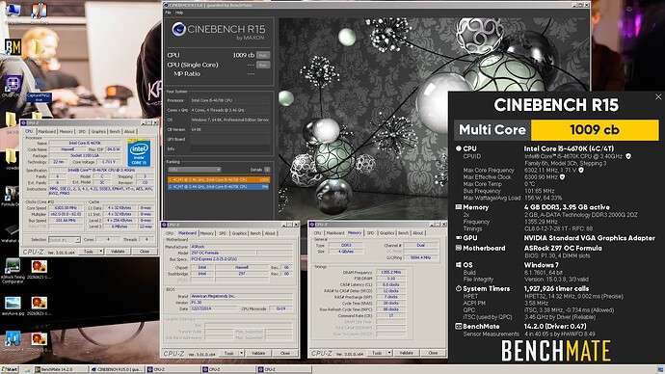Screen dimensions: 665x374
Task: Switch to Mainboard tab in left CPU-Z window
Action: (x=47, y=131)
